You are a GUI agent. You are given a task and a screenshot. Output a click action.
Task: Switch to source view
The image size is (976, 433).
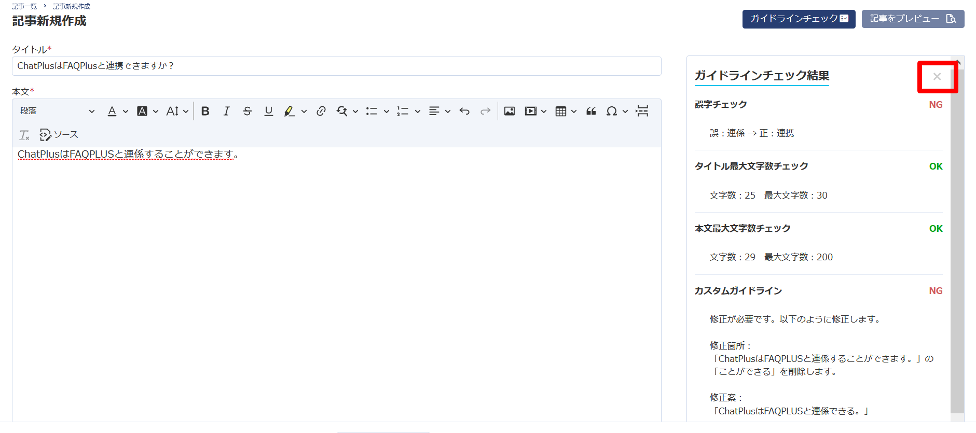(59, 135)
